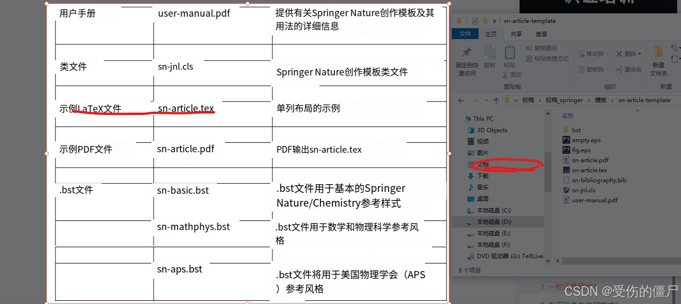The height and width of the screenshot is (304, 681).
Task: Select the bst folder
Action: coord(572,130)
